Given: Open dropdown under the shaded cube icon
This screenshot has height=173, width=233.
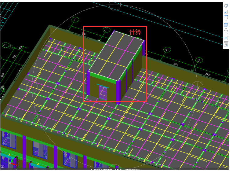Looking at the screenshot, I should coord(226,28).
